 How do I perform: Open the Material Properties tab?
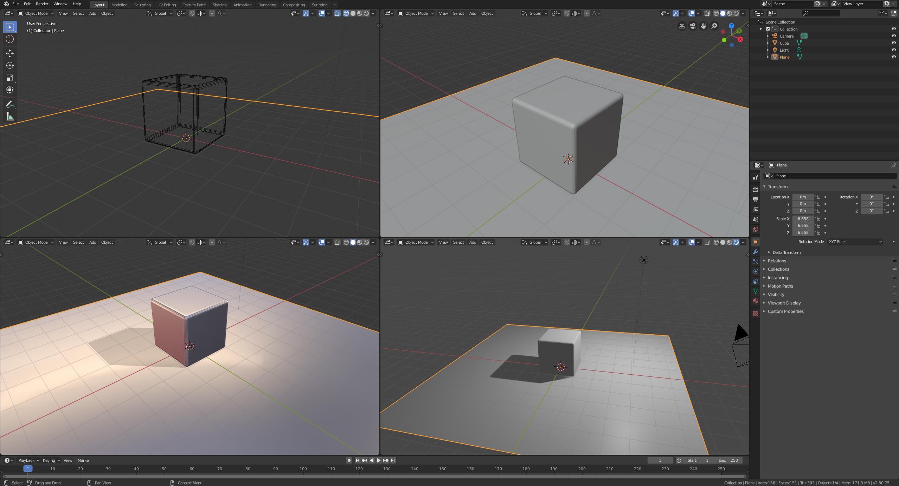pos(755,301)
